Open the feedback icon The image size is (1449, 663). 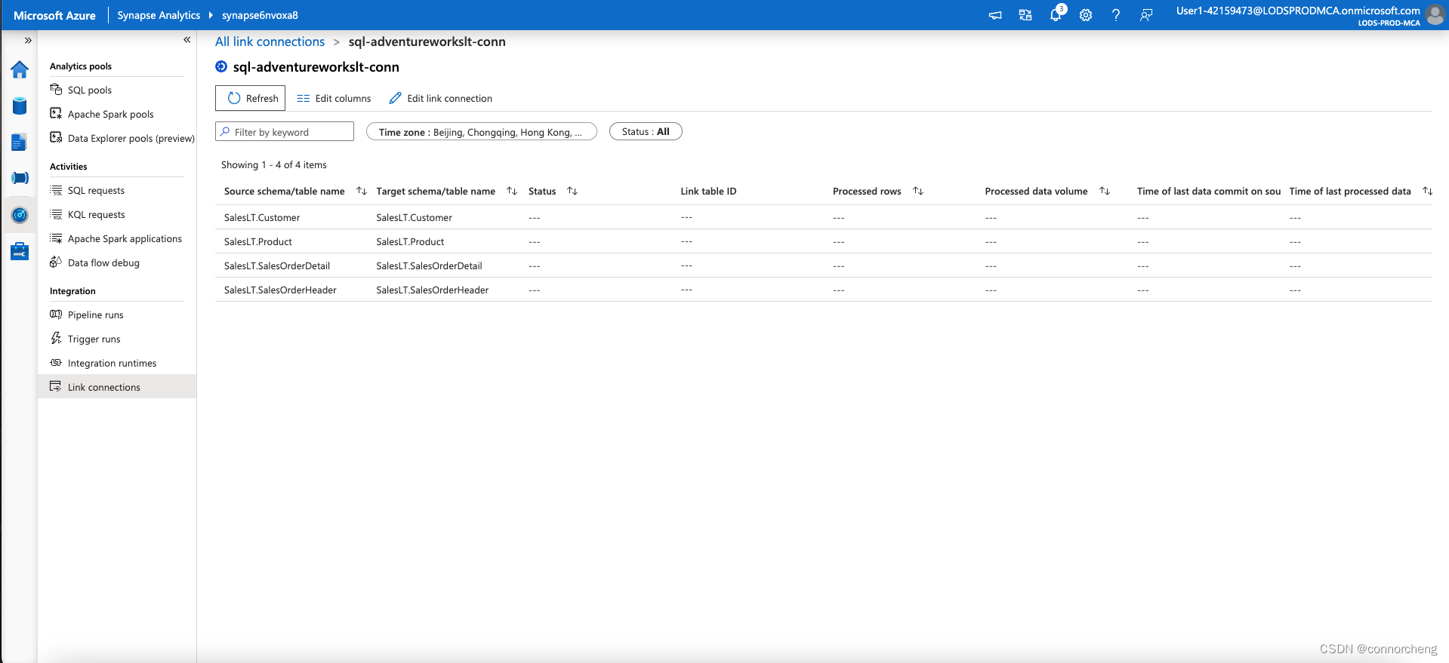pos(1146,15)
